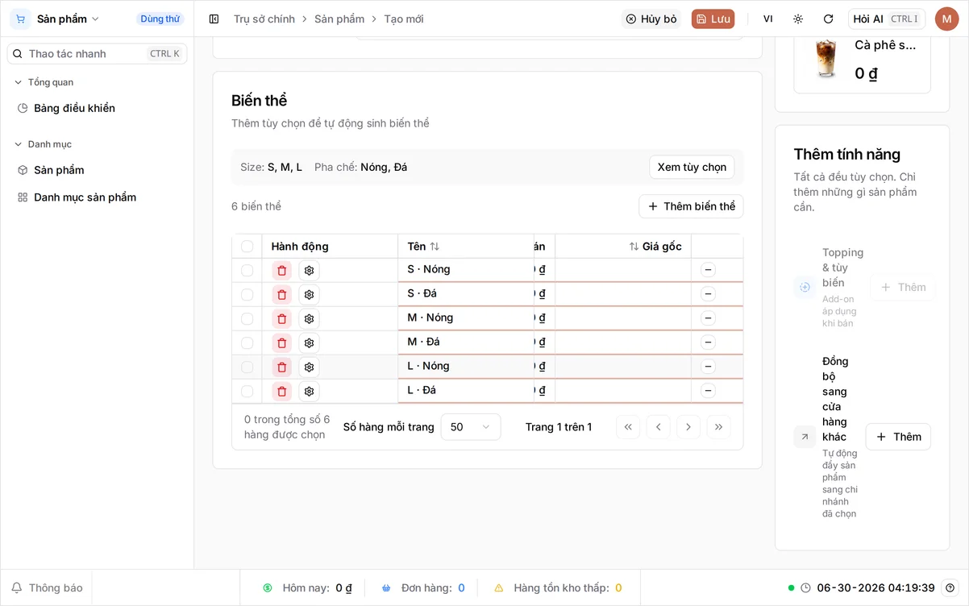The width and height of the screenshot is (969, 606).
Task: Check the S · Đá row checkbox
Action: pyautogui.click(x=247, y=295)
